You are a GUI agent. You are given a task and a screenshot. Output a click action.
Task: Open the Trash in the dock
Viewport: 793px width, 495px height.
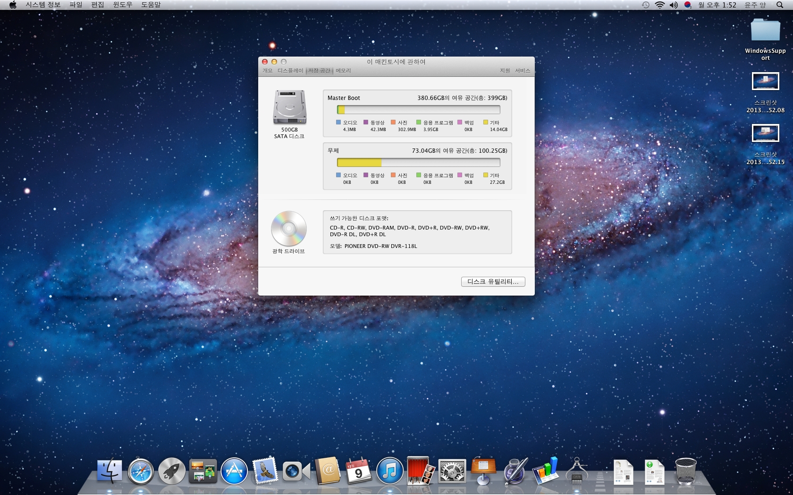click(x=685, y=471)
